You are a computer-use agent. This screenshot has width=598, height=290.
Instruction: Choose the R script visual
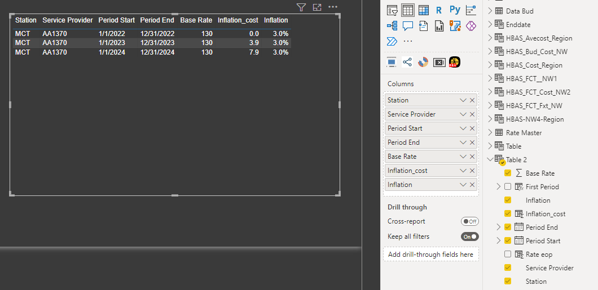[439, 10]
